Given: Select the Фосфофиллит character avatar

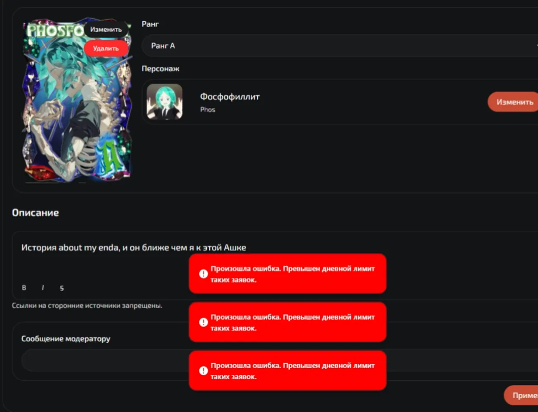Looking at the screenshot, I should click(165, 102).
